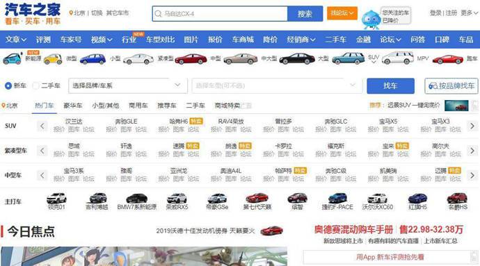Click the blue mascot icon near search

point(371,19)
